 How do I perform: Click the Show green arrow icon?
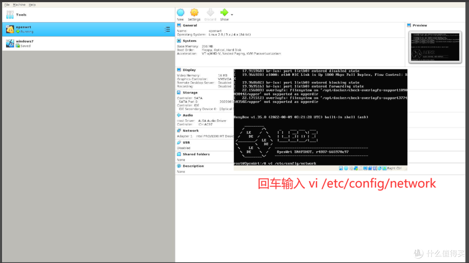click(224, 13)
